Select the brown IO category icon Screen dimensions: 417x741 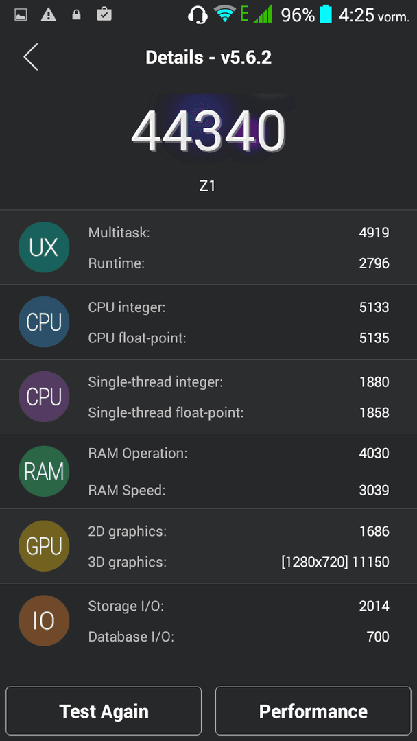point(44,620)
